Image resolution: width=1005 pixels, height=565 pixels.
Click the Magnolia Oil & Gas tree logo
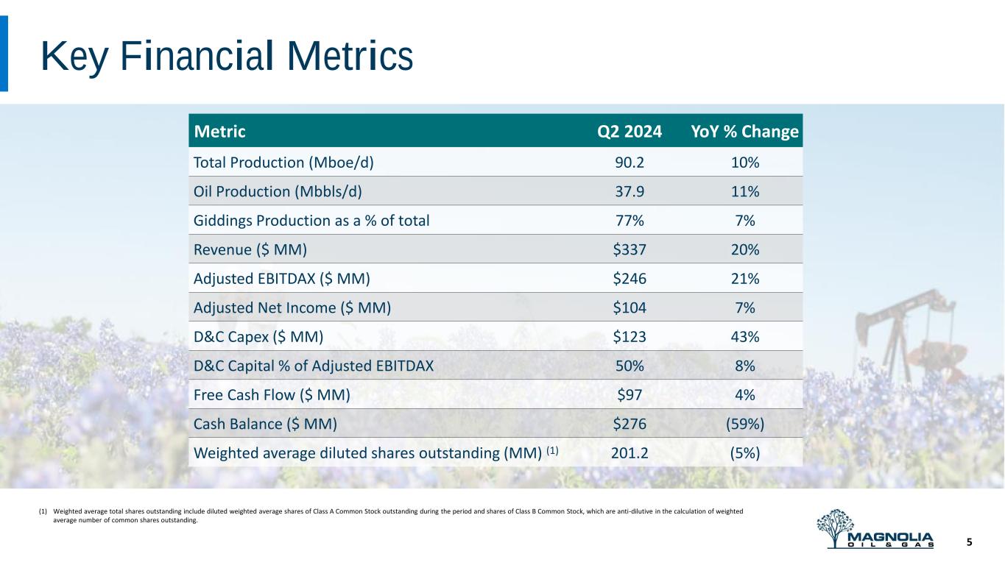coord(875,529)
